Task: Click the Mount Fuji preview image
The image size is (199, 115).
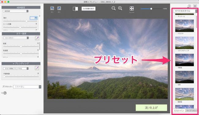Action: [x=108, y=59]
